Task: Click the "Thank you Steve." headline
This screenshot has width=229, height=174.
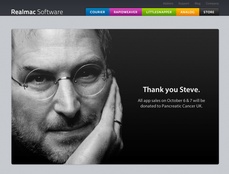Action: (x=171, y=90)
